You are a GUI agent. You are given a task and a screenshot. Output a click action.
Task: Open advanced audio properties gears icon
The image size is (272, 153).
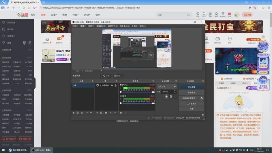121,113
